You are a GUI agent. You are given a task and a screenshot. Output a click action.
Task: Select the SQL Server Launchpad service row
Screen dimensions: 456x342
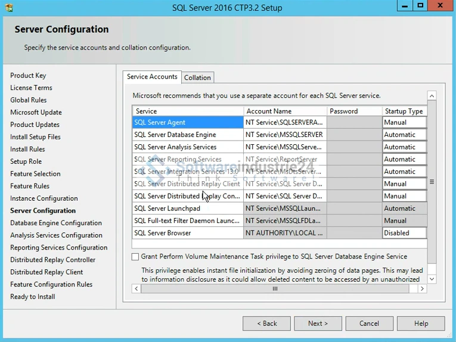(x=187, y=209)
